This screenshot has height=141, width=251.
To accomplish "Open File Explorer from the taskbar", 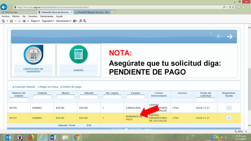I will [x=65, y=137].
